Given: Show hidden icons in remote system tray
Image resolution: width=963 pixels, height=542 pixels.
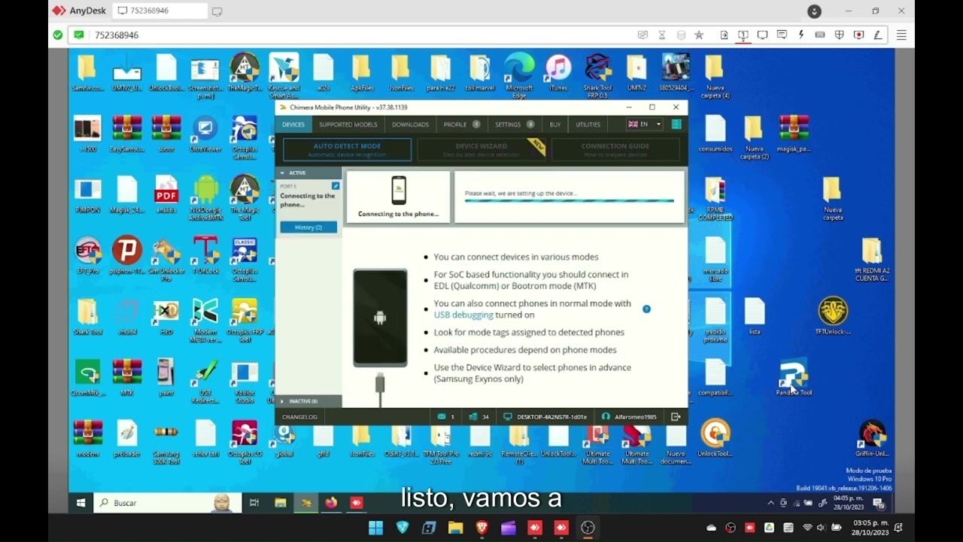Looking at the screenshot, I should coord(770,503).
